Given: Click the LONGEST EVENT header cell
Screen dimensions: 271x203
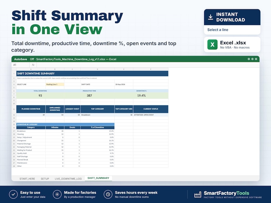Looking at the screenshot, I should click(72, 109).
